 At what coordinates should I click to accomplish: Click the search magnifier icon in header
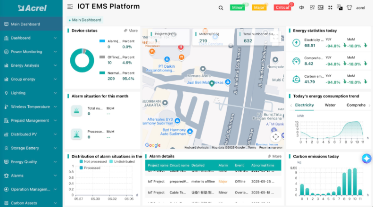(221, 8)
